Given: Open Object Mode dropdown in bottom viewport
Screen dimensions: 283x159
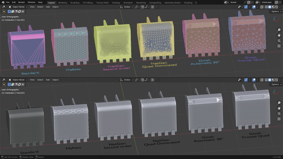Looking at the screenshot, I should coord(18,79).
